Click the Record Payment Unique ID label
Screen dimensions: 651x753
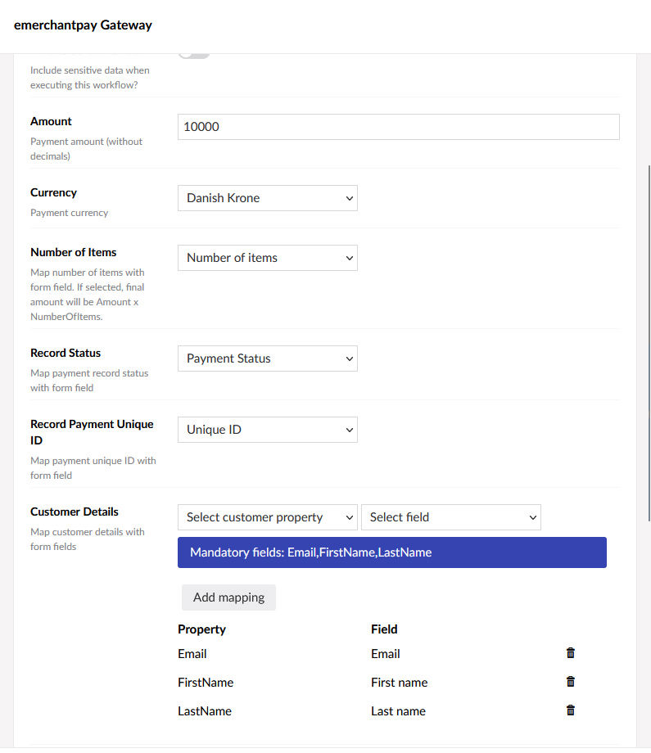point(92,432)
